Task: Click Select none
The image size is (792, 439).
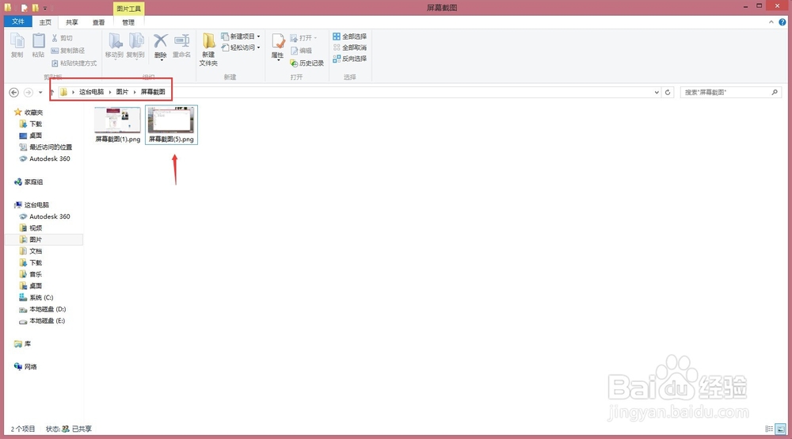Action: (349, 48)
